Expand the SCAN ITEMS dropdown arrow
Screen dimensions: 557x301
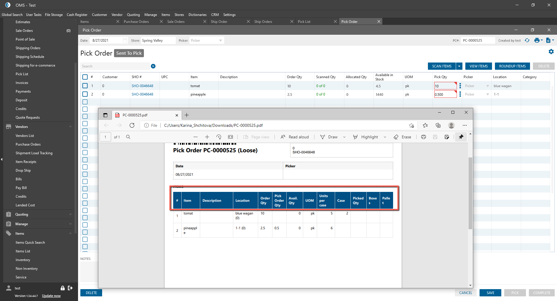(x=459, y=66)
